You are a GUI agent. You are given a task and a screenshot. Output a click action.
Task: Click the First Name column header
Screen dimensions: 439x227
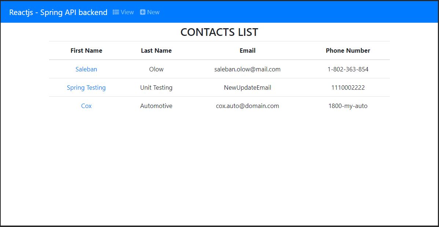(86, 51)
